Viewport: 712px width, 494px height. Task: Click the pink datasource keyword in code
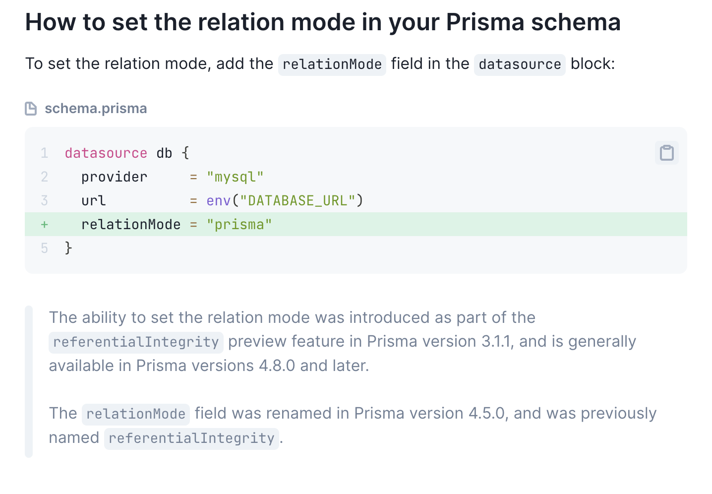[106, 153]
